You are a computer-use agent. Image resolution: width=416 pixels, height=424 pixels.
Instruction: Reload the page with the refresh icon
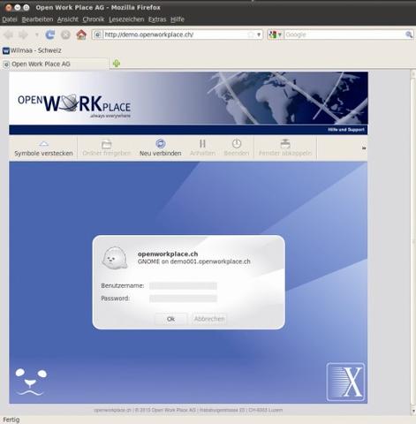(x=50, y=34)
